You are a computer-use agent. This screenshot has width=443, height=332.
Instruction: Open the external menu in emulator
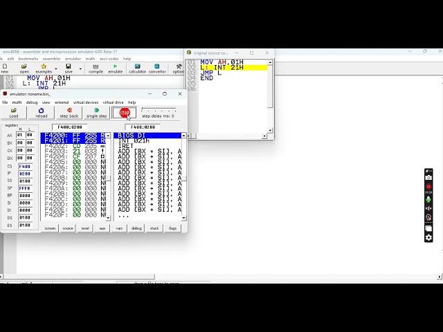62,102
